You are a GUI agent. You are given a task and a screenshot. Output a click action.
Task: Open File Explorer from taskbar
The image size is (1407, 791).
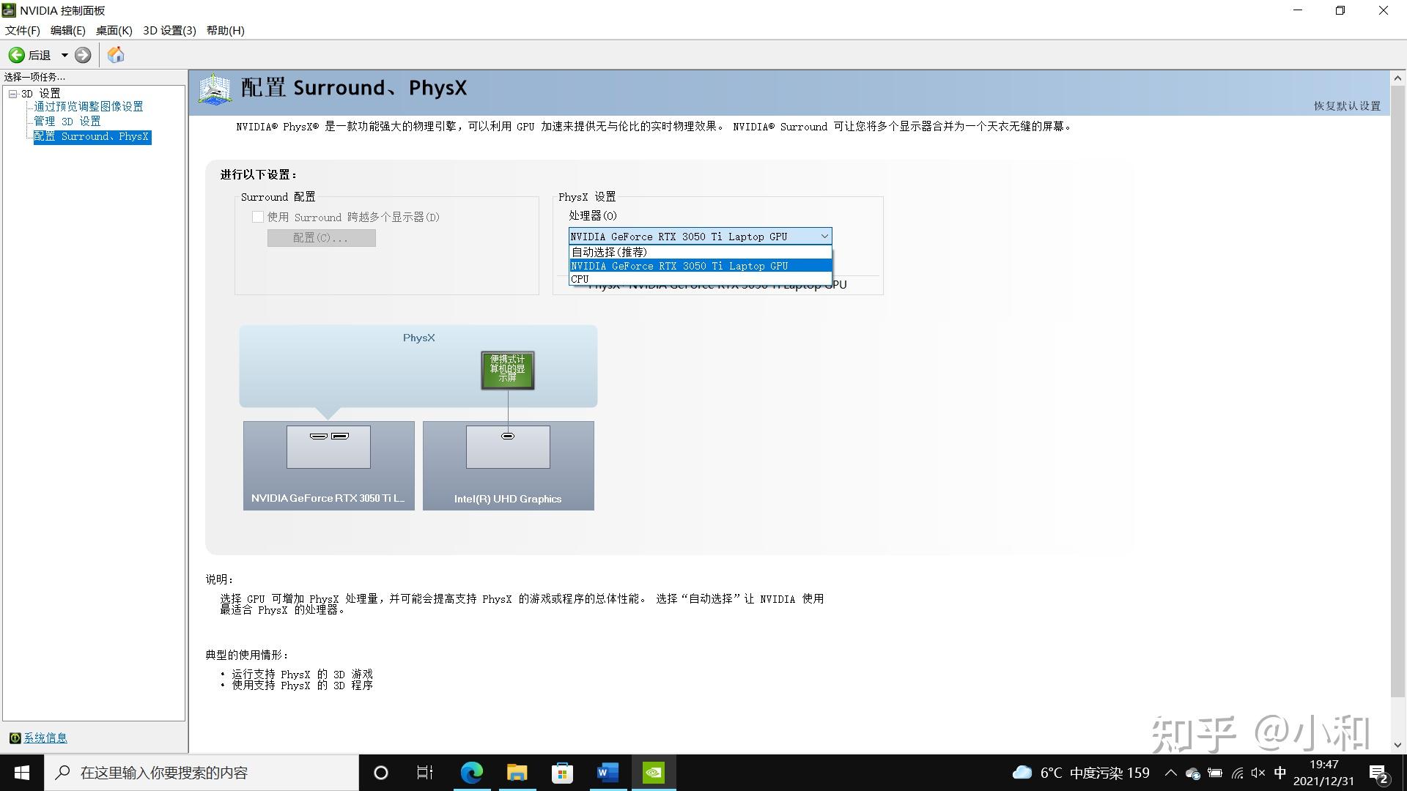point(517,773)
